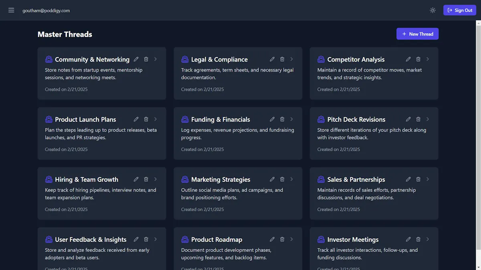Click the Investor Meetings building icon
The image size is (481, 270).
[321, 240]
